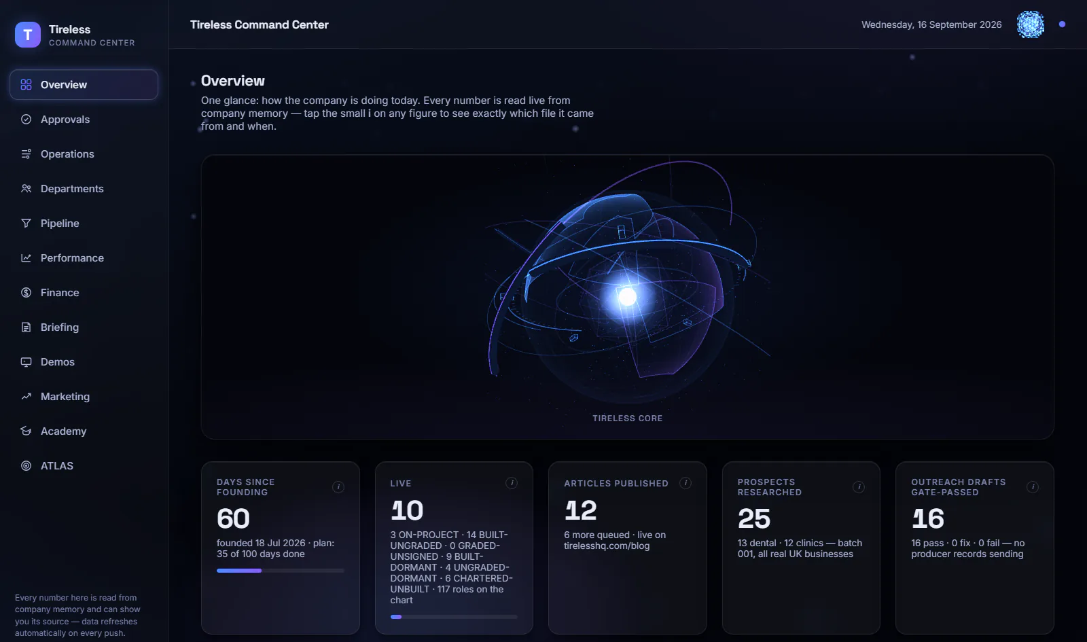1087x642 pixels.
Task: Click the blue globe avatar in header
Action: point(1031,24)
